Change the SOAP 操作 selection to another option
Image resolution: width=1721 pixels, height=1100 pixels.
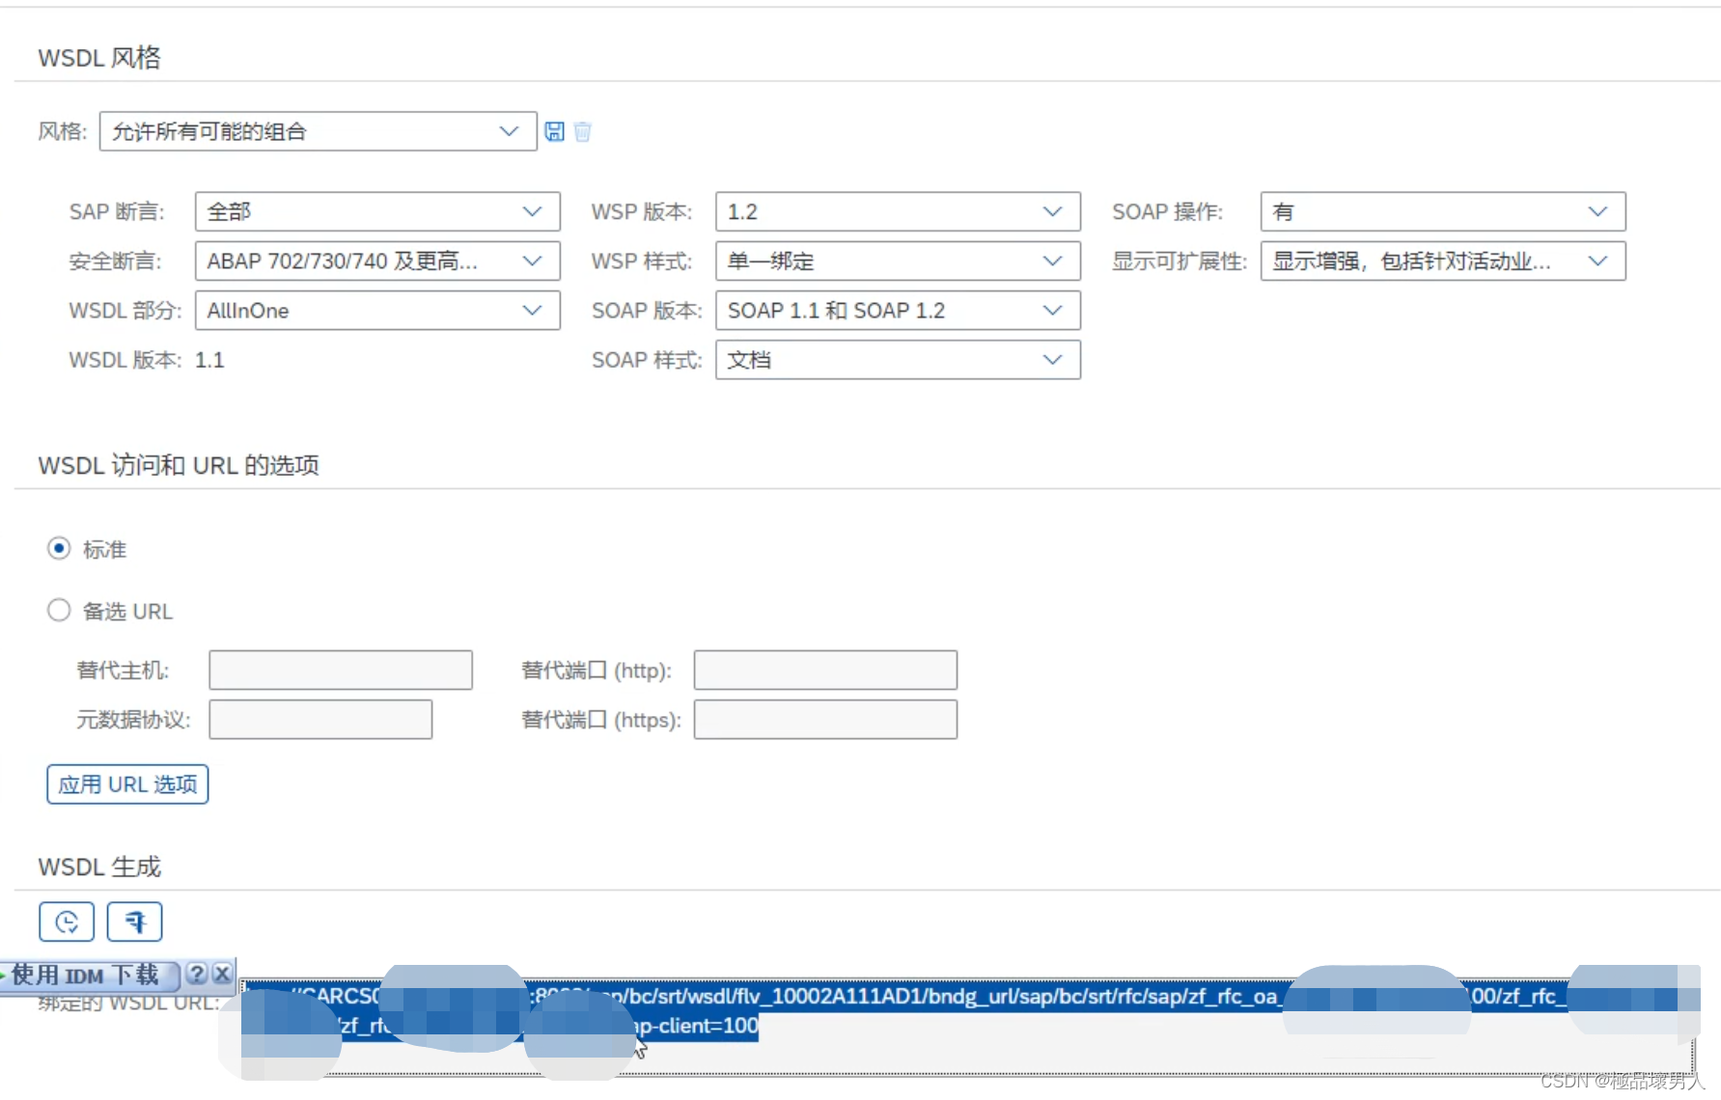tap(1597, 211)
